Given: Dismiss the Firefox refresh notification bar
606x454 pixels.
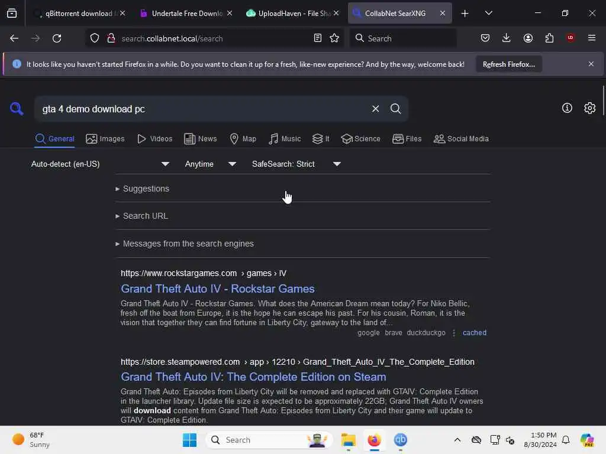Looking at the screenshot, I should coord(591,64).
